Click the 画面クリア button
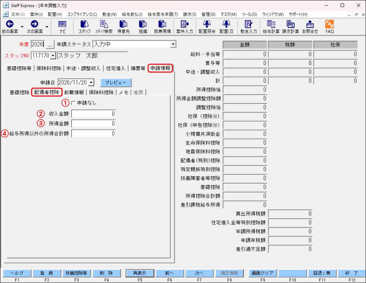This screenshot has height=283, width=366. point(262,273)
